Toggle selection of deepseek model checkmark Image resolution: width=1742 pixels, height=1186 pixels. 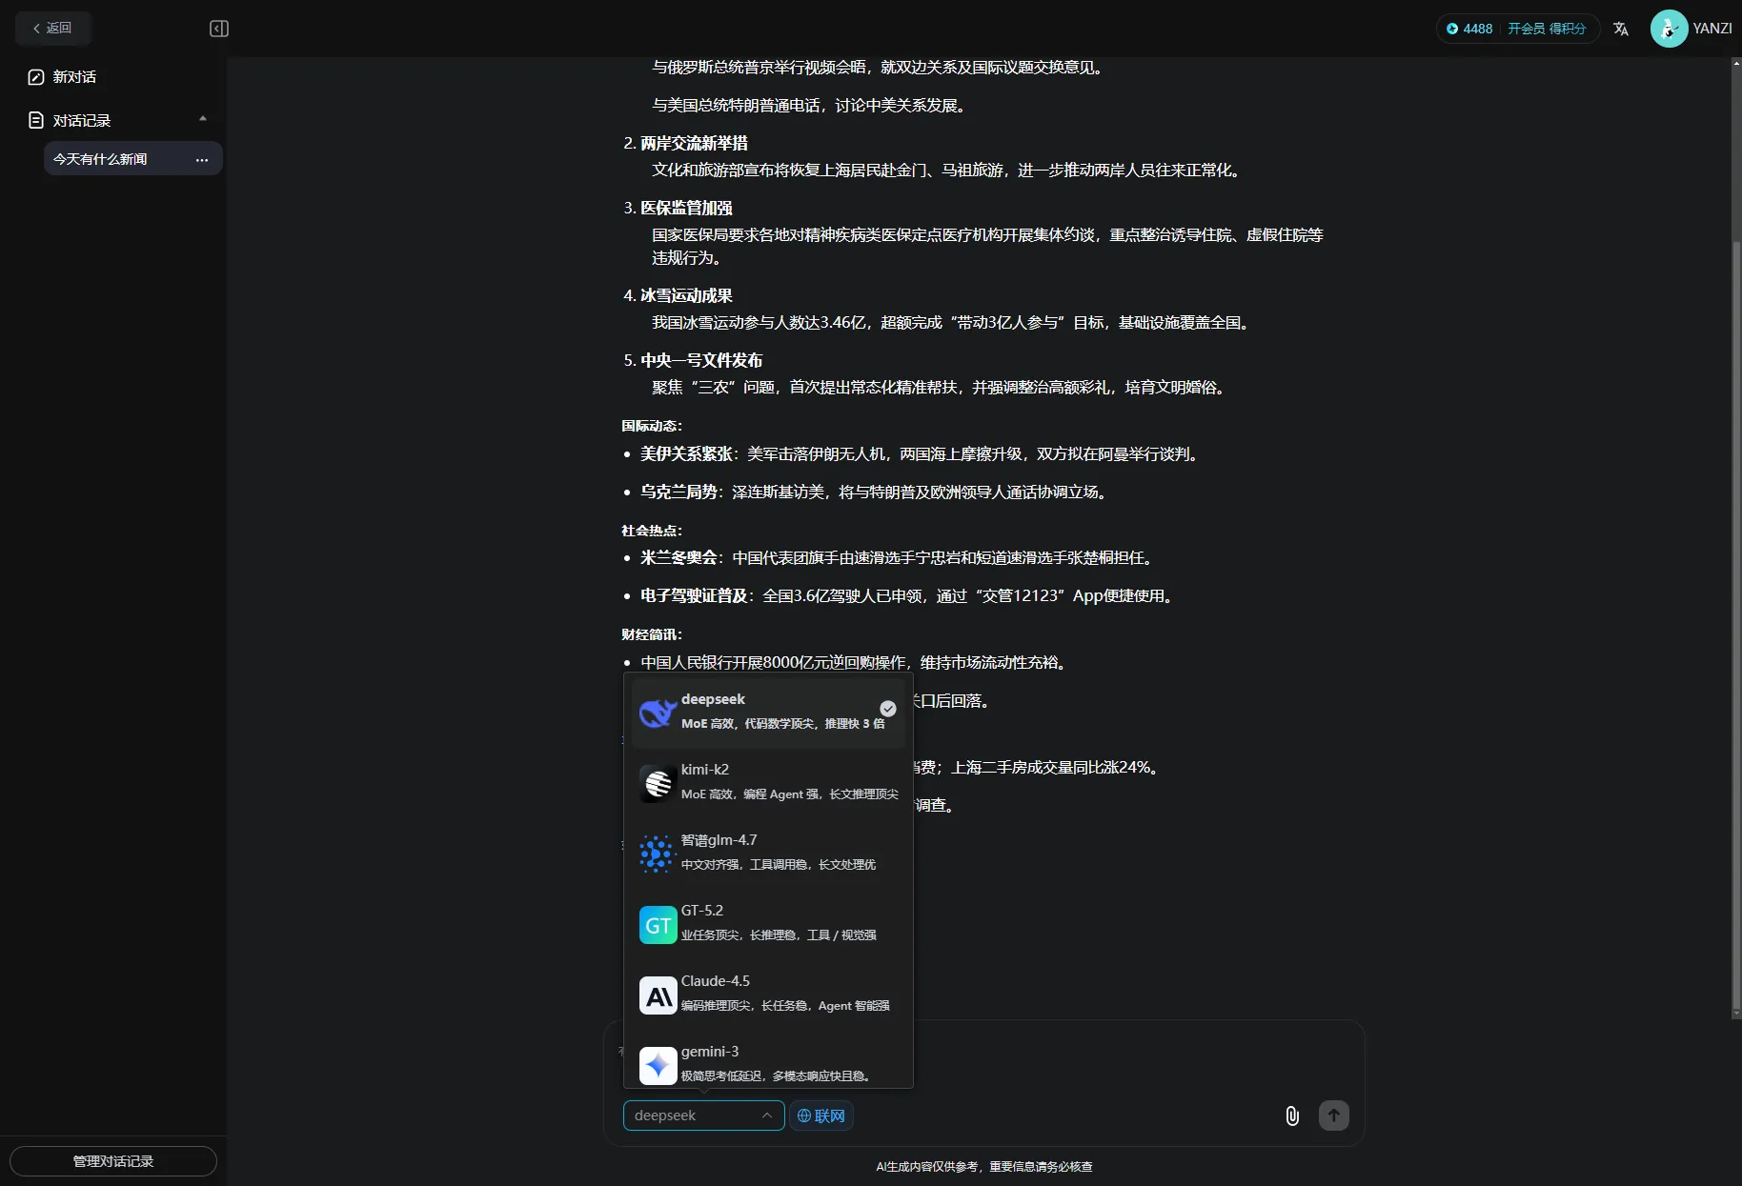click(x=888, y=709)
